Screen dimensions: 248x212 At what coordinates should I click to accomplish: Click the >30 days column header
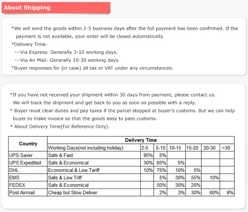tap(227, 148)
